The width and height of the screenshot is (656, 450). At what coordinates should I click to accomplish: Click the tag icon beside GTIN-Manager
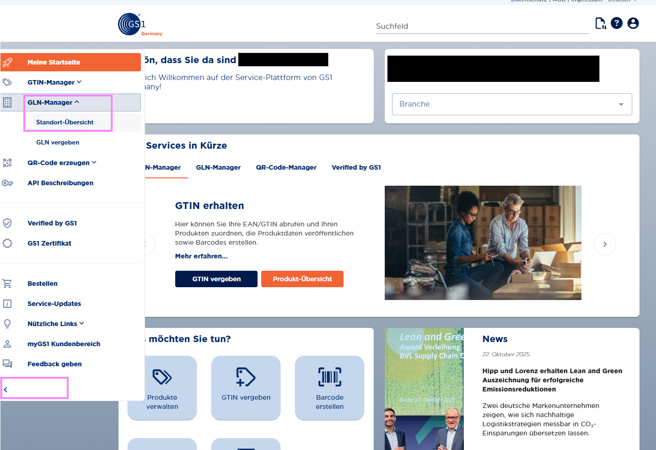pos(7,82)
